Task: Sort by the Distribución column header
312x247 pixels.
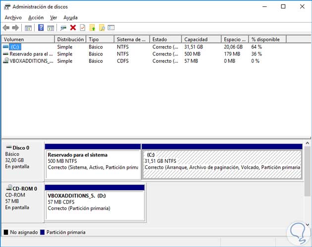Action: click(x=70, y=40)
